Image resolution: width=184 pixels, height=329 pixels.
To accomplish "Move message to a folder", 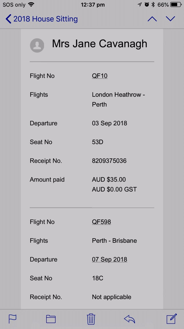I will [x=51, y=319].
